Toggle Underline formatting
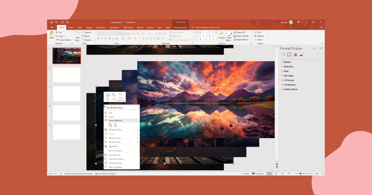Screen dimensions: 372x195 [105, 38]
